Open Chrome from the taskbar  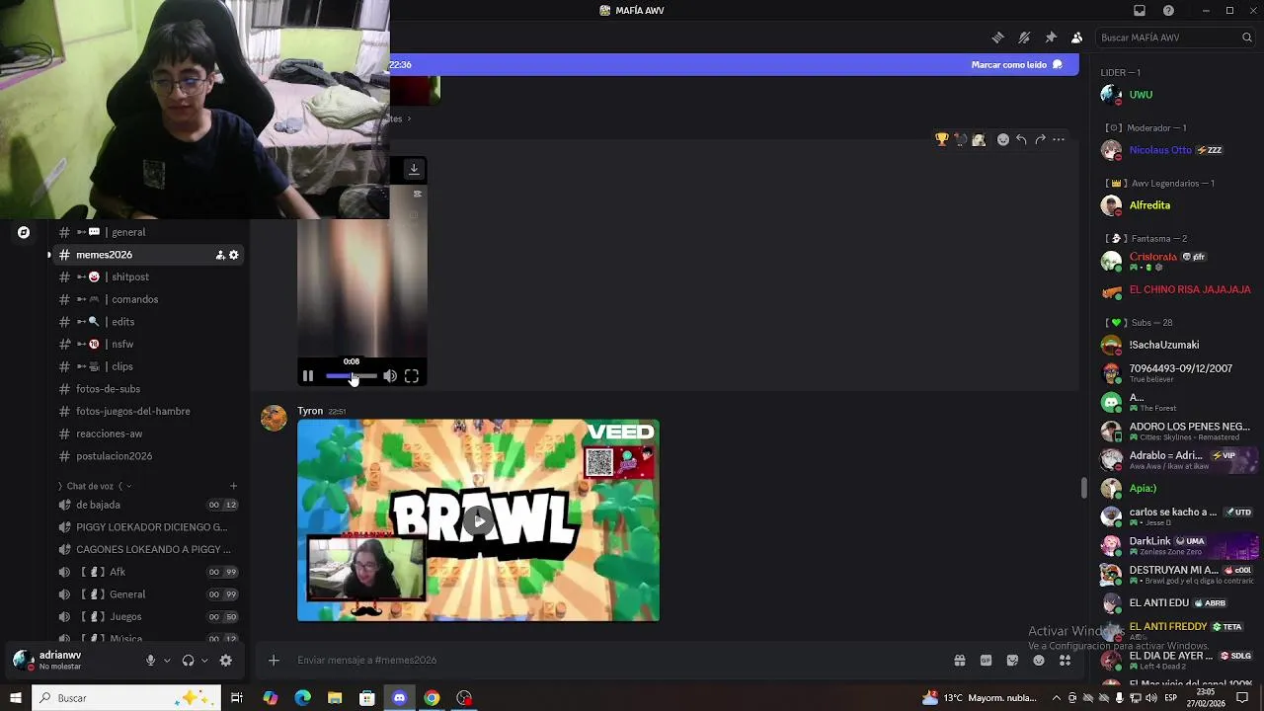tap(432, 698)
